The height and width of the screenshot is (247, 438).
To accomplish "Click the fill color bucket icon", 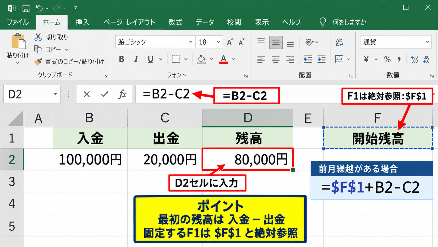I will pyautogui.click(x=201, y=59).
